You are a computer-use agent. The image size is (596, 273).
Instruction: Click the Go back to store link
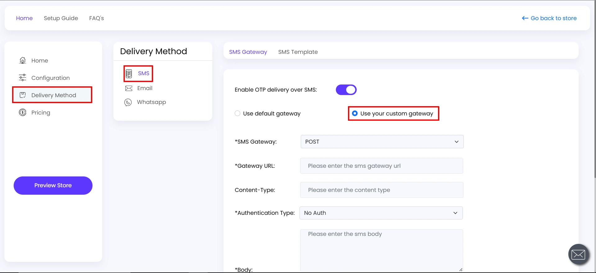coord(549,18)
